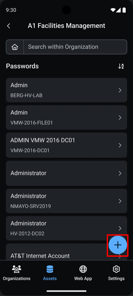Tap the back arrow in the header
The height and width of the screenshot is (296, 133).
click(x=8, y=26)
